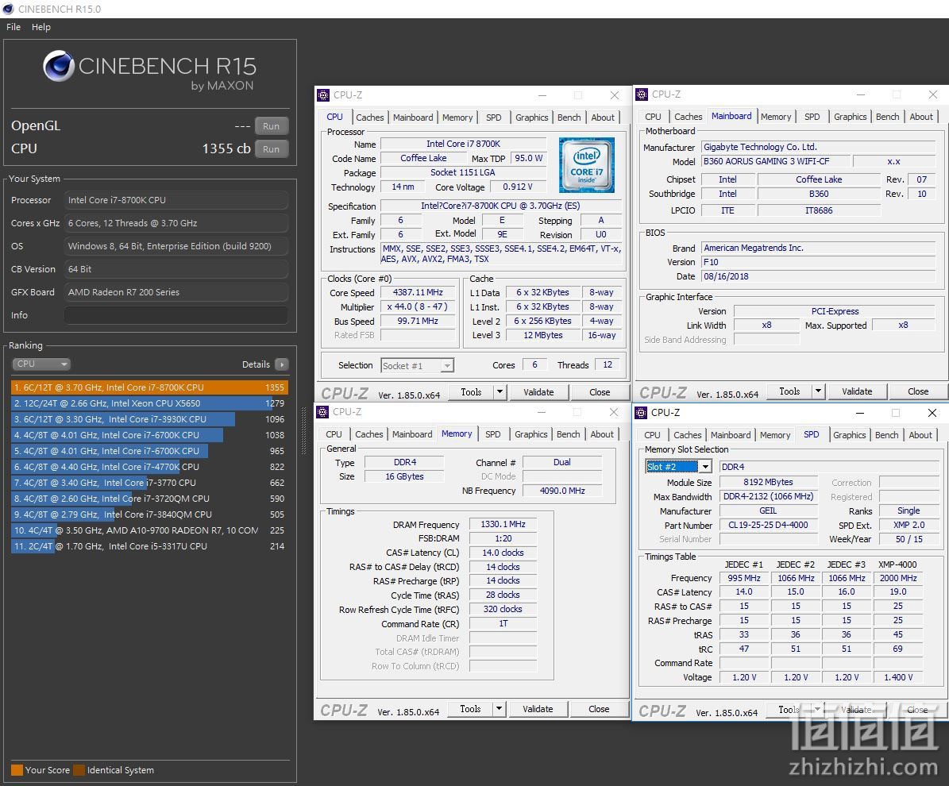This screenshot has height=786, width=949.
Task: Open the File menu
Action: [x=14, y=27]
